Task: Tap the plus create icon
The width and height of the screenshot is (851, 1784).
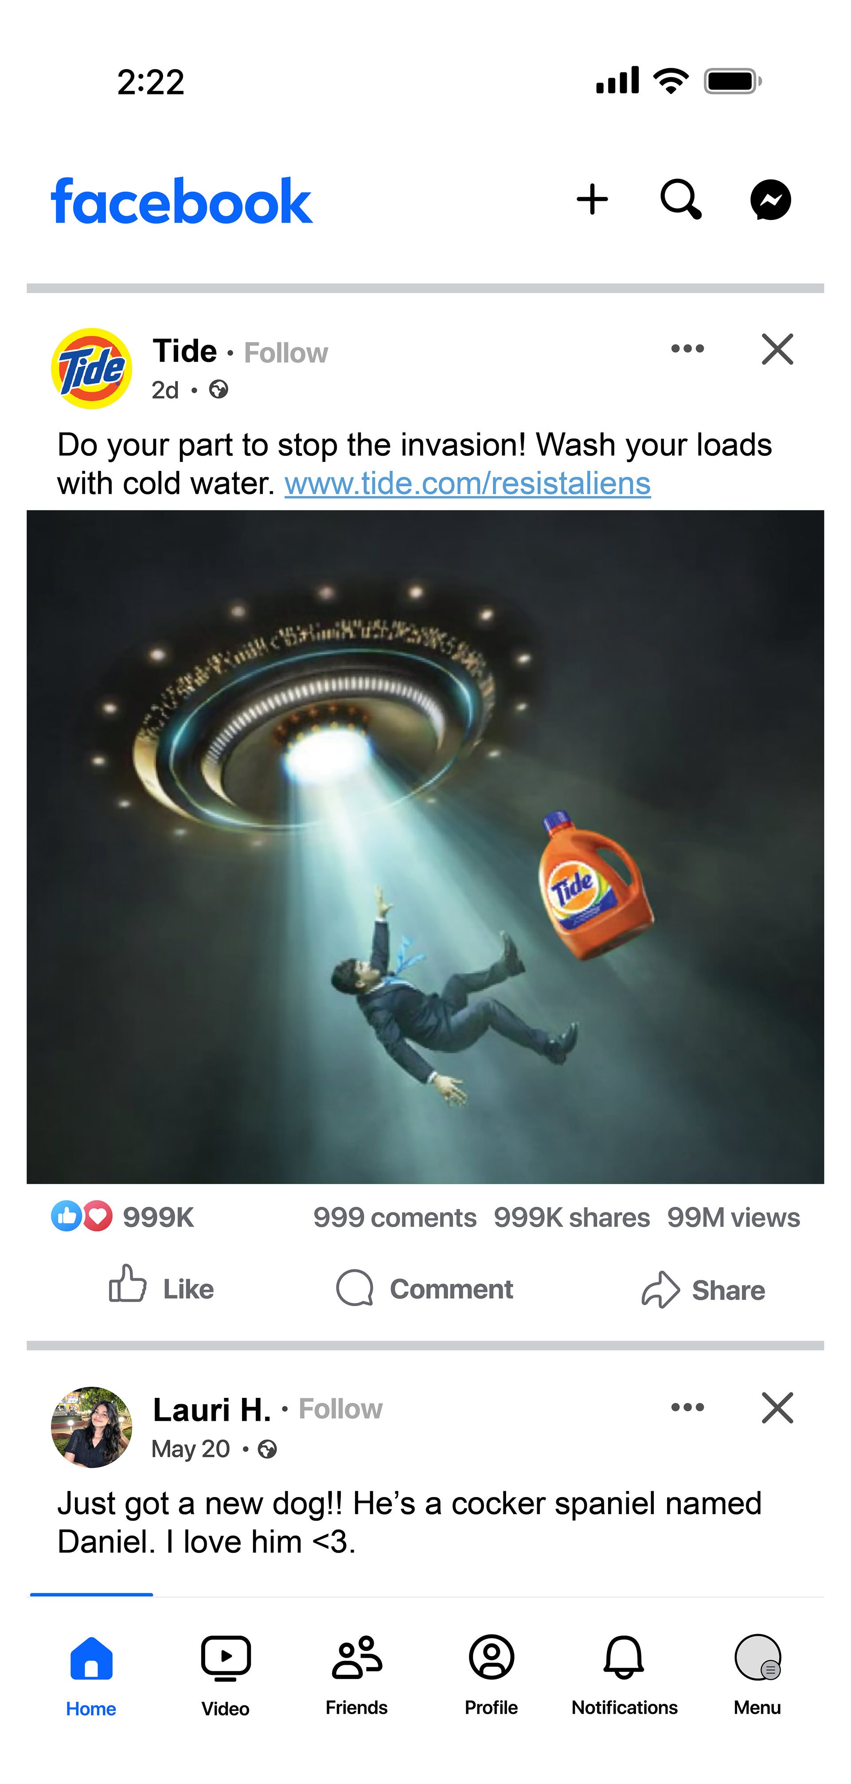Action: [x=592, y=200]
